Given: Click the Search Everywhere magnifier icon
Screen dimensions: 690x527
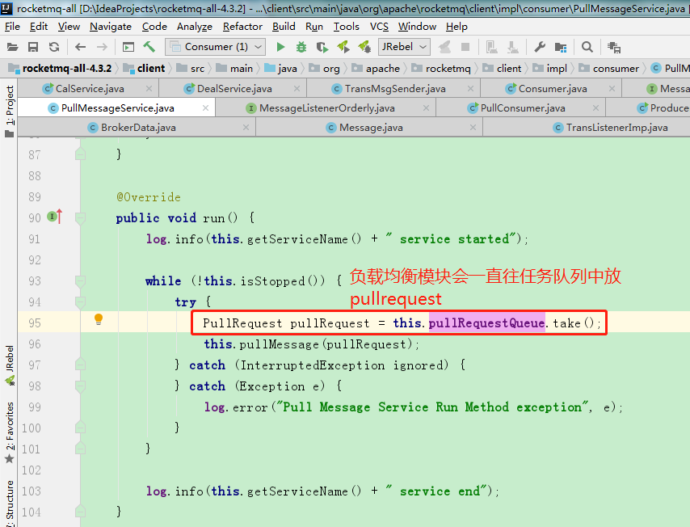Looking at the screenshot, I should coord(587,47).
